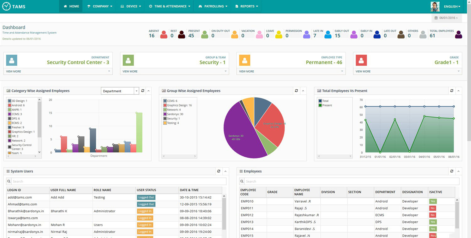Toggle the Present series legend checkbox
This screenshot has width=471, height=238.
pyautogui.click(x=320, y=105)
